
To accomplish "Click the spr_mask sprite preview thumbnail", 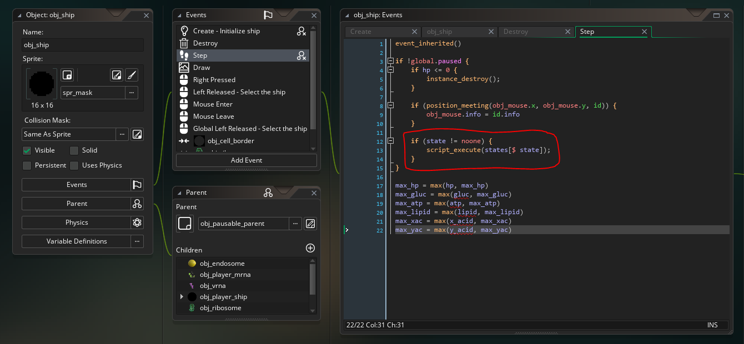I will point(42,84).
